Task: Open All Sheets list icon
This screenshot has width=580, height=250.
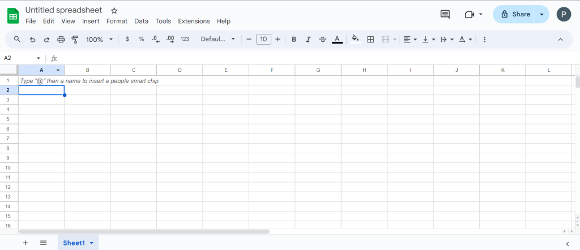Action: pyautogui.click(x=43, y=243)
